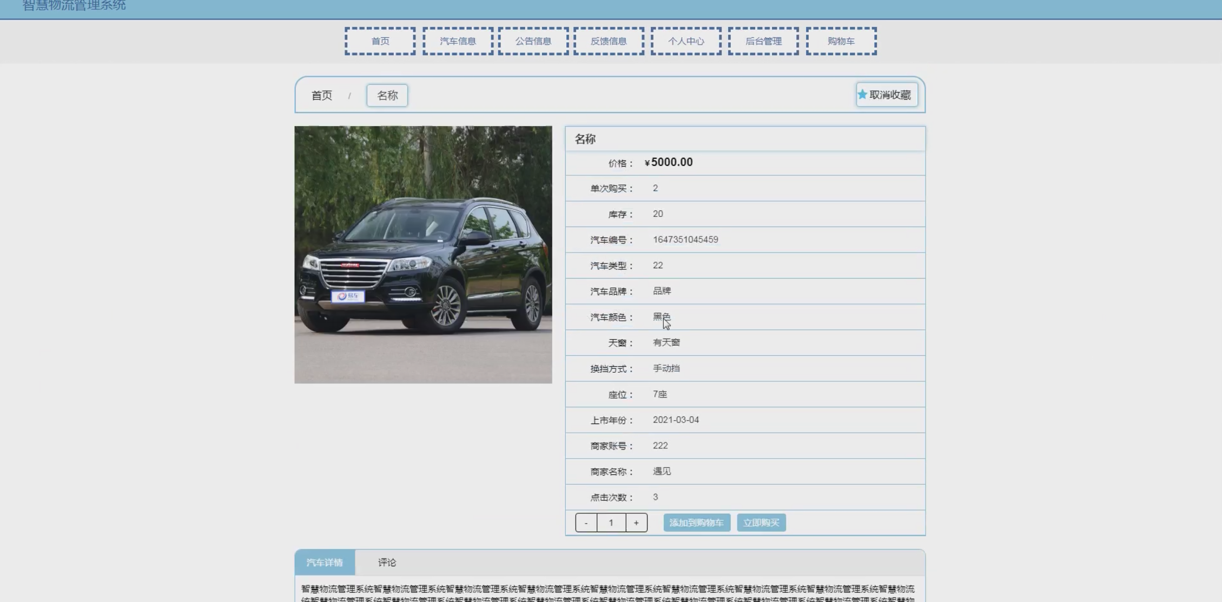This screenshot has height=602, width=1222.
Task: Click the 智慧物流管理系统 site title
Action: pos(74,6)
